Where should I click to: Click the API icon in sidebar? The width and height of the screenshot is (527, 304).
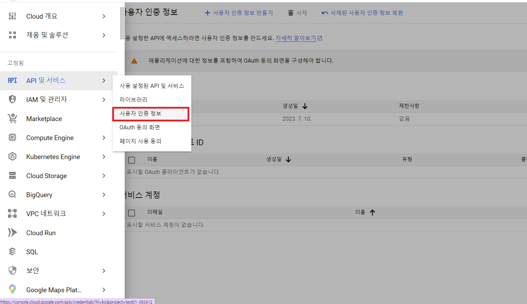[12, 80]
